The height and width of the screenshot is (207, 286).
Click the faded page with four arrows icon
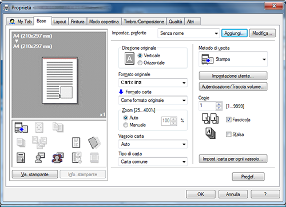[39, 128]
